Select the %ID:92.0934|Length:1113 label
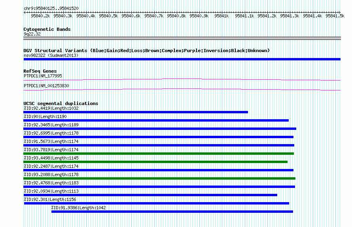 (51, 191)
